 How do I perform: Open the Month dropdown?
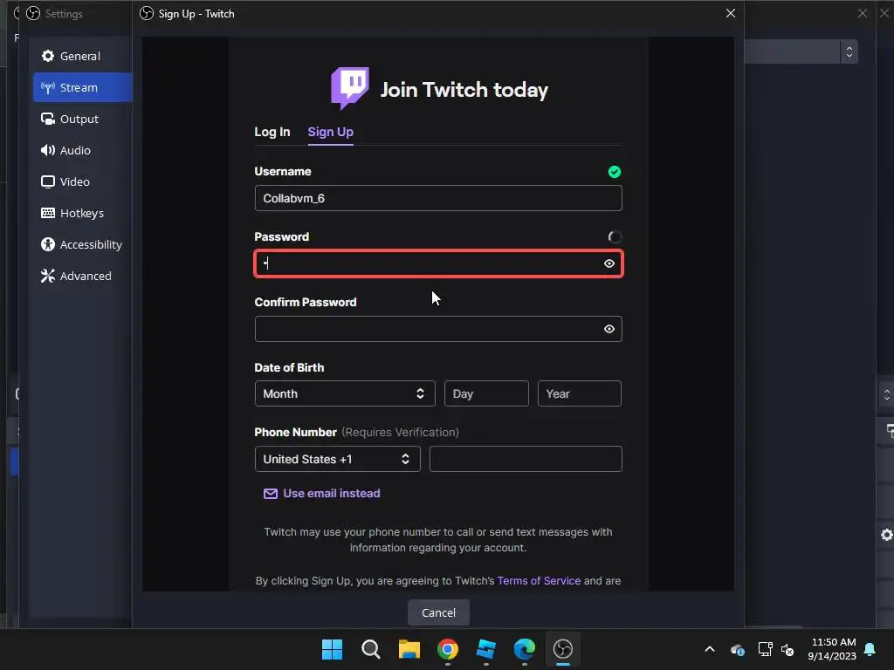point(344,393)
